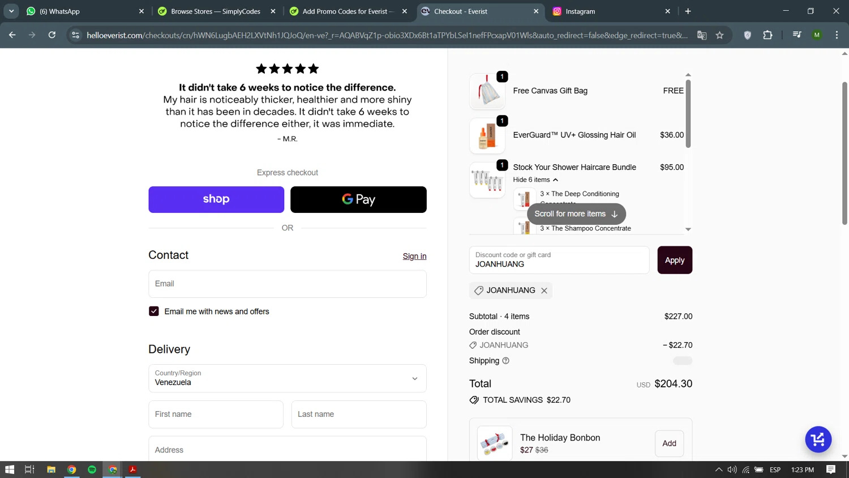Go back to previous page
The width and height of the screenshot is (849, 478).
tap(12, 35)
